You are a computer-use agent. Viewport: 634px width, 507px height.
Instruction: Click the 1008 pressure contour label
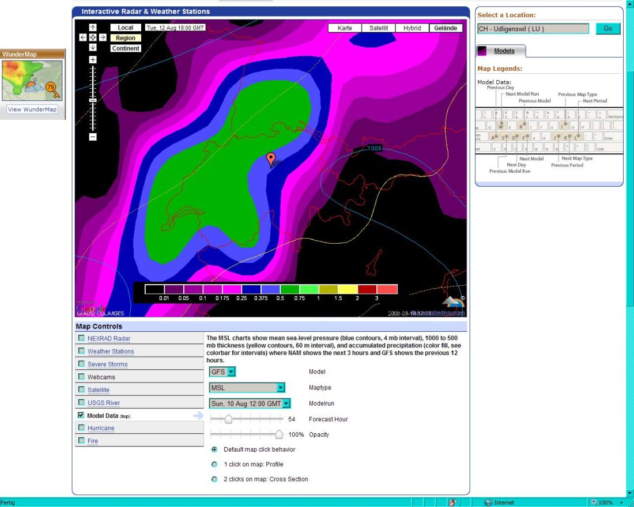tap(374, 149)
